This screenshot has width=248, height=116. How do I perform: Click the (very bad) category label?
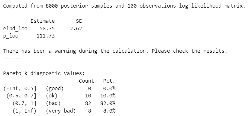pyautogui.click(x=61, y=111)
